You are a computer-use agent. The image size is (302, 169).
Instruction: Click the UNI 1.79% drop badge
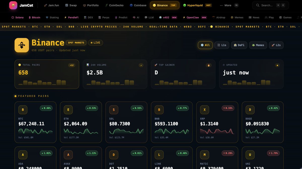click(273, 153)
